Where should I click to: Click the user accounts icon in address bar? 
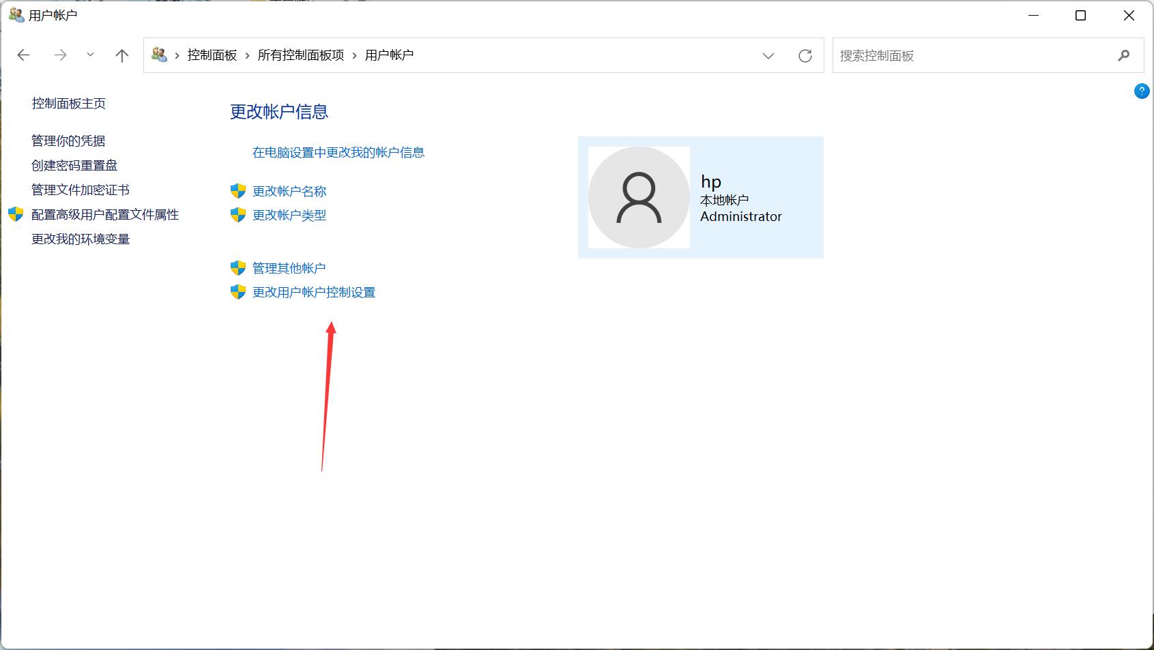click(160, 55)
